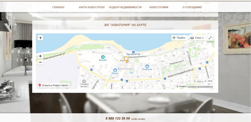This screenshot has width=251, height=122.
Task: Open the КАРТА НОВОСТРОЕК menu item
Action: (x=92, y=7)
